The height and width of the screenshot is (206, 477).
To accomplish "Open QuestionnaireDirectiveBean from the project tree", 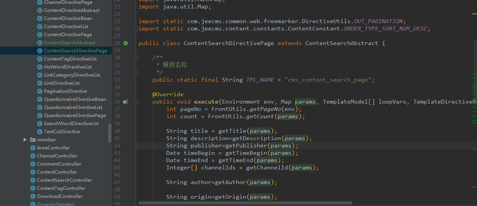I will coord(75,99).
